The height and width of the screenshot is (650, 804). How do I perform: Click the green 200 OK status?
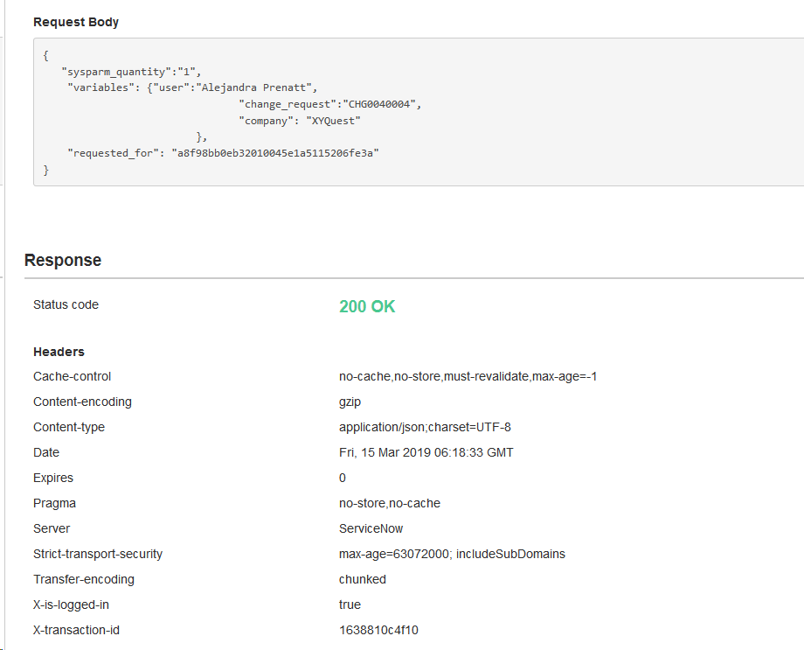click(367, 307)
